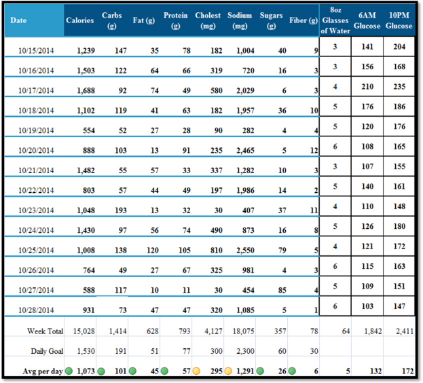Click Daily Goal calories 1,530

click(x=86, y=351)
